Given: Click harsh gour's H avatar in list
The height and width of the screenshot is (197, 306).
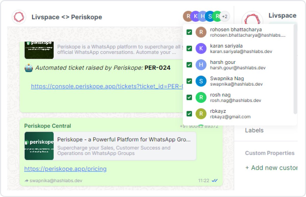Looking at the screenshot, I should tap(201, 65).
